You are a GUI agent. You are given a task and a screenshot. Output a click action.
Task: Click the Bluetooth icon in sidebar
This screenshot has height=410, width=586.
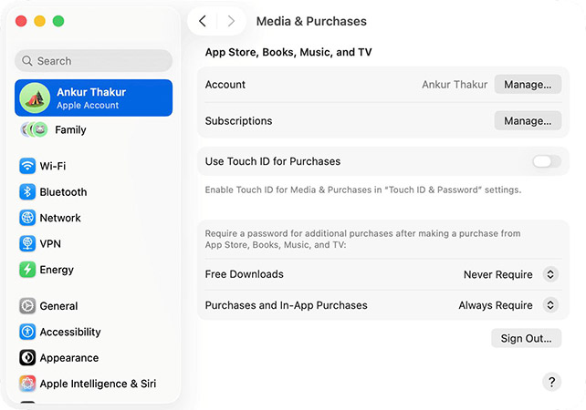coord(27,191)
